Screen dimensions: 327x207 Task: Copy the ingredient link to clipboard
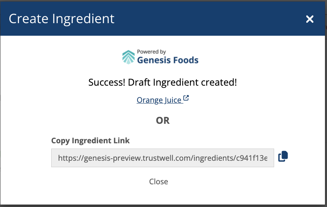tap(283, 156)
